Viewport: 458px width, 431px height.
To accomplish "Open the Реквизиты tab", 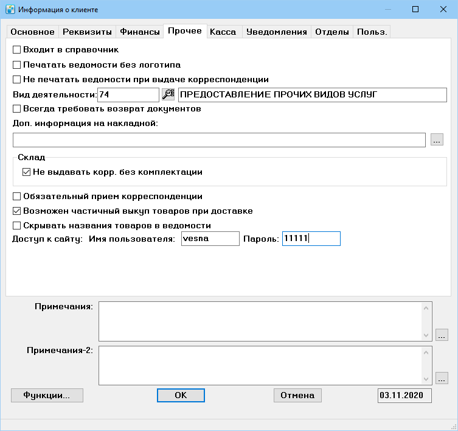I will point(87,32).
